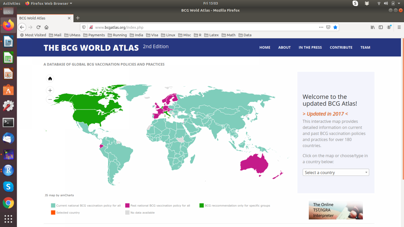The height and width of the screenshot is (227, 404).
Task: Zoom out on the map with minus button
Action: click(50, 99)
